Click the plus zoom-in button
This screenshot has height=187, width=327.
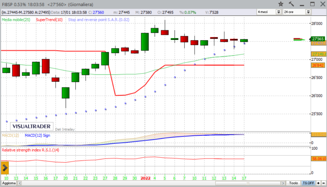[318, 183]
